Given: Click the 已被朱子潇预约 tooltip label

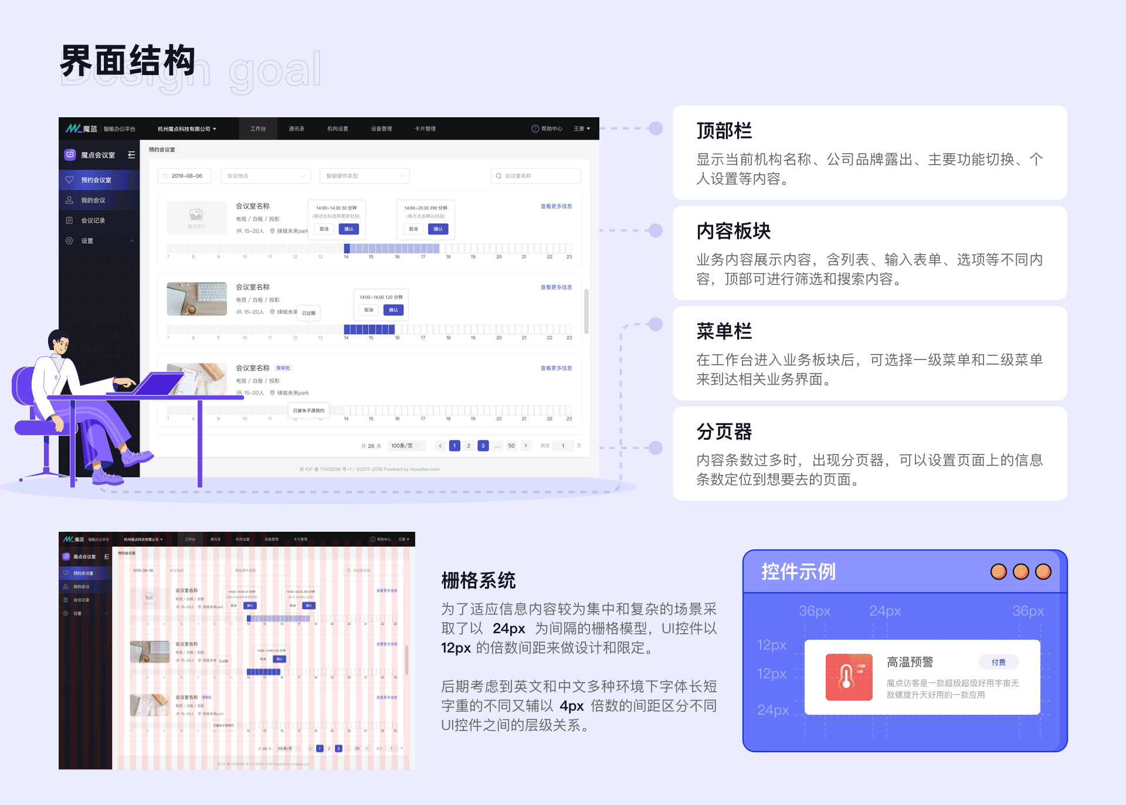Looking at the screenshot, I should point(308,410).
